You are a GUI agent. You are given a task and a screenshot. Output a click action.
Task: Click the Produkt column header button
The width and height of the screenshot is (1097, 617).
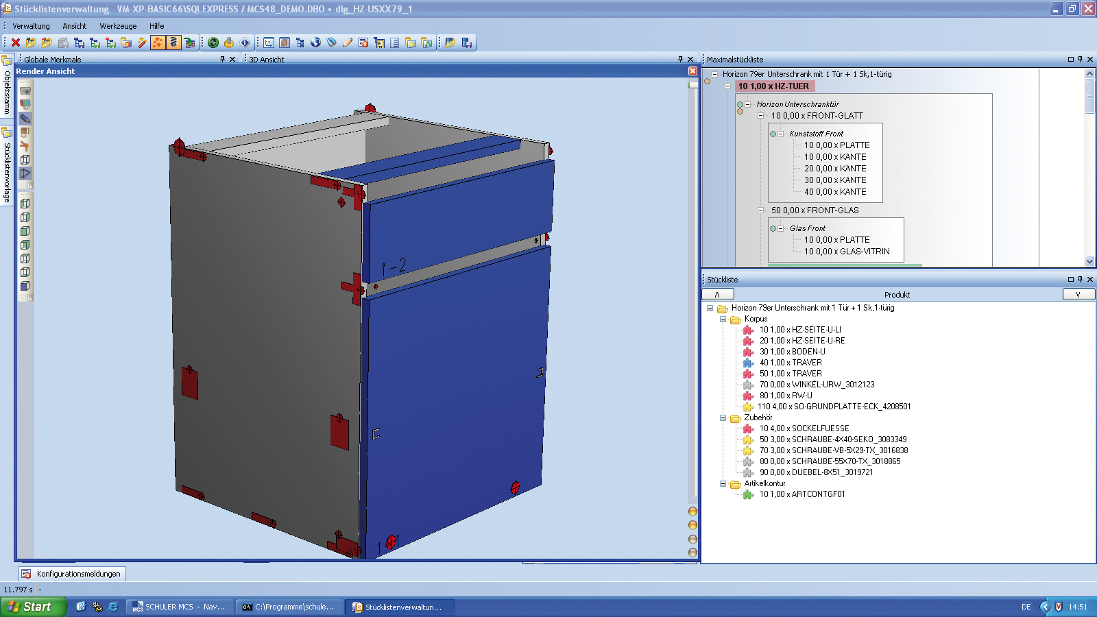pyautogui.click(x=897, y=294)
